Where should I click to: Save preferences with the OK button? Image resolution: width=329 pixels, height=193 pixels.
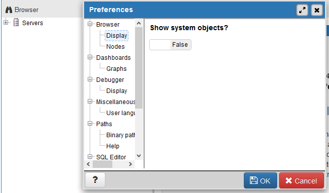point(260,180)
